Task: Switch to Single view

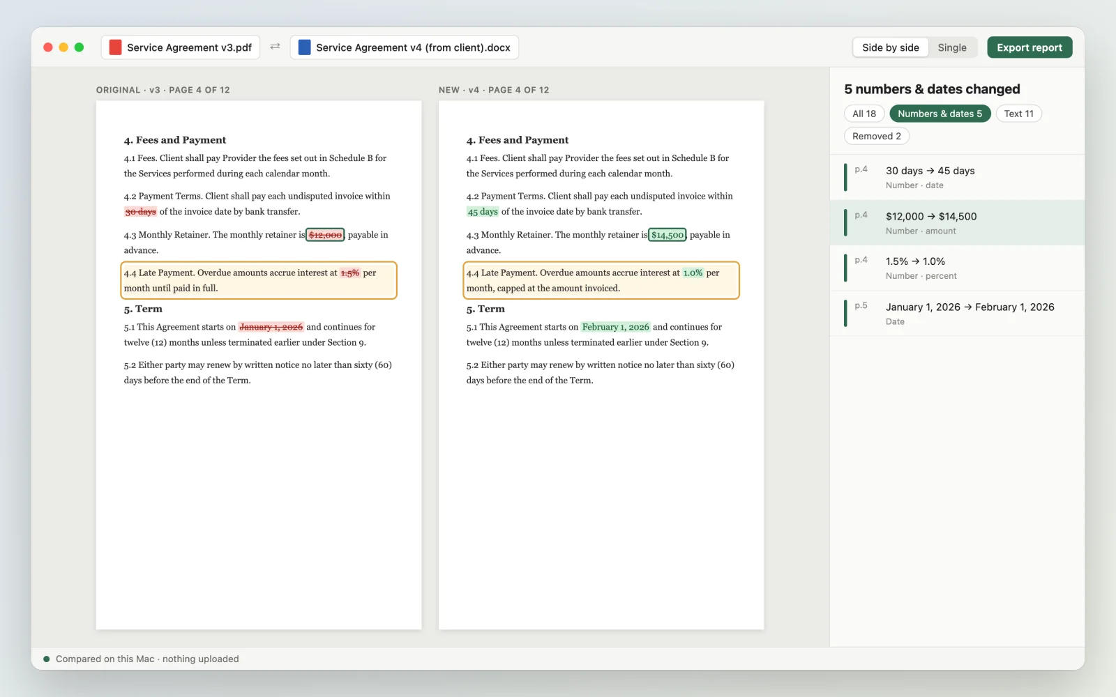Action: 952,47
